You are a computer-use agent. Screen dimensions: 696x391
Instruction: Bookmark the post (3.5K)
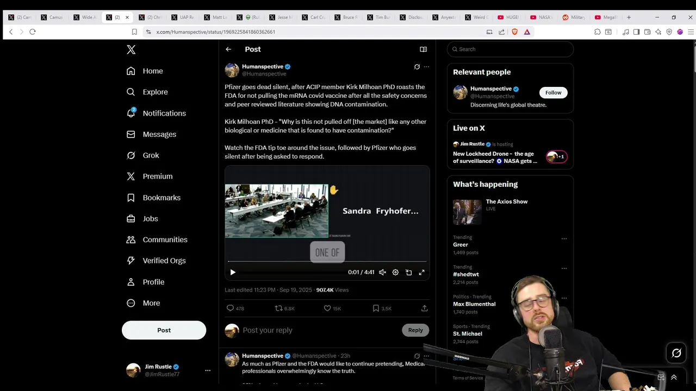(x=382, y=308)
